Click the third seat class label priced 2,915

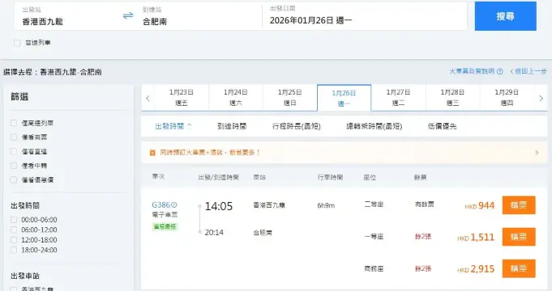point(374,269)
